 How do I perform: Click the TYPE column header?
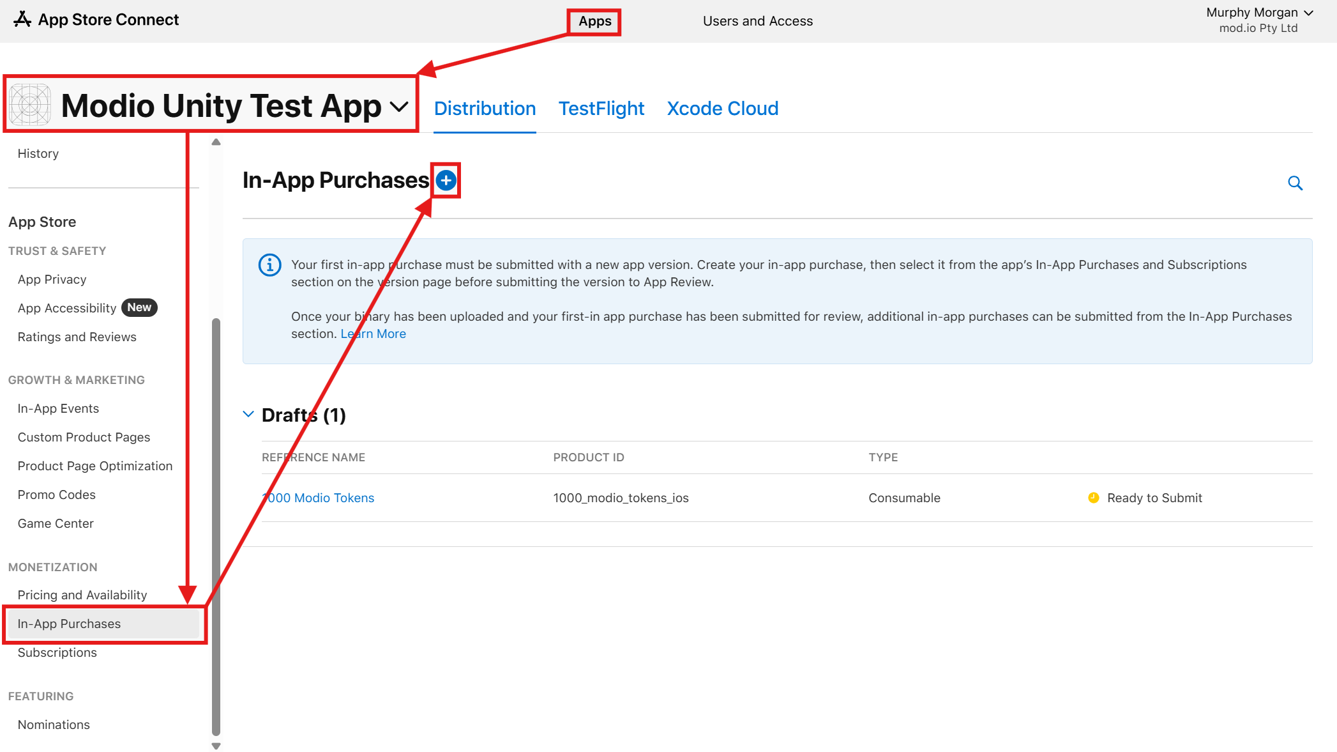pos(883,457)
